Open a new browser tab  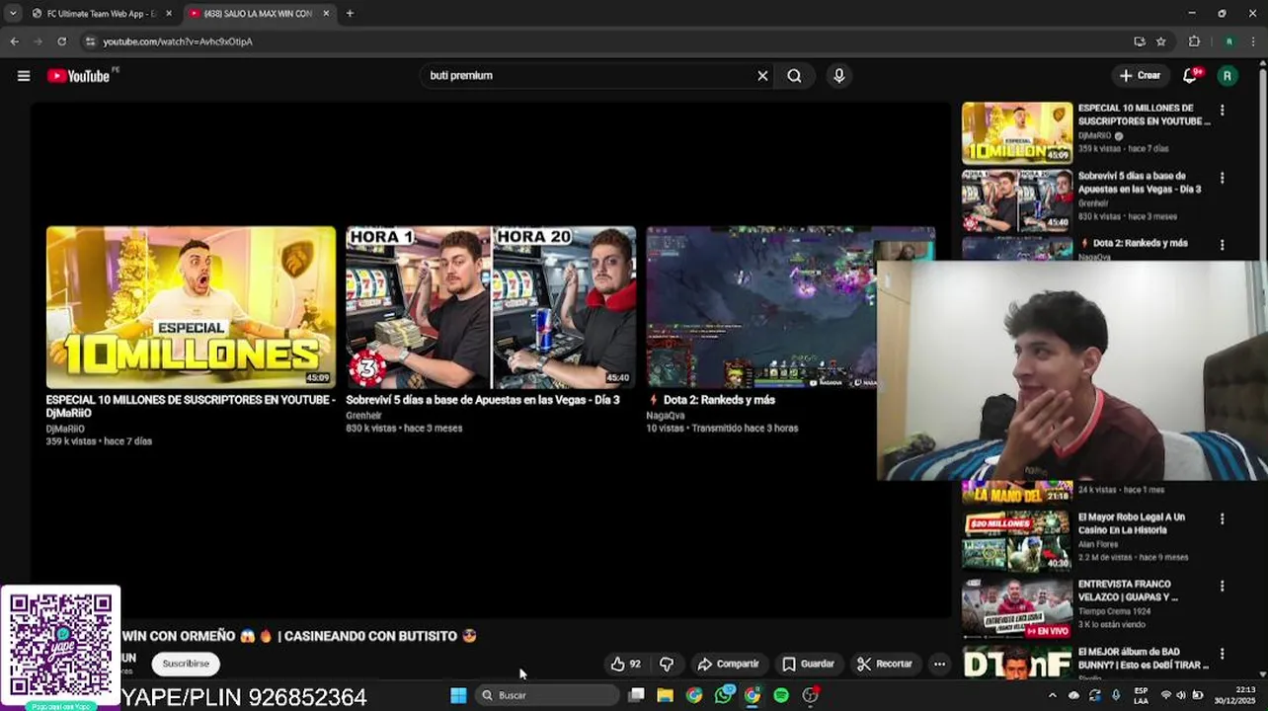pos(350,14)
